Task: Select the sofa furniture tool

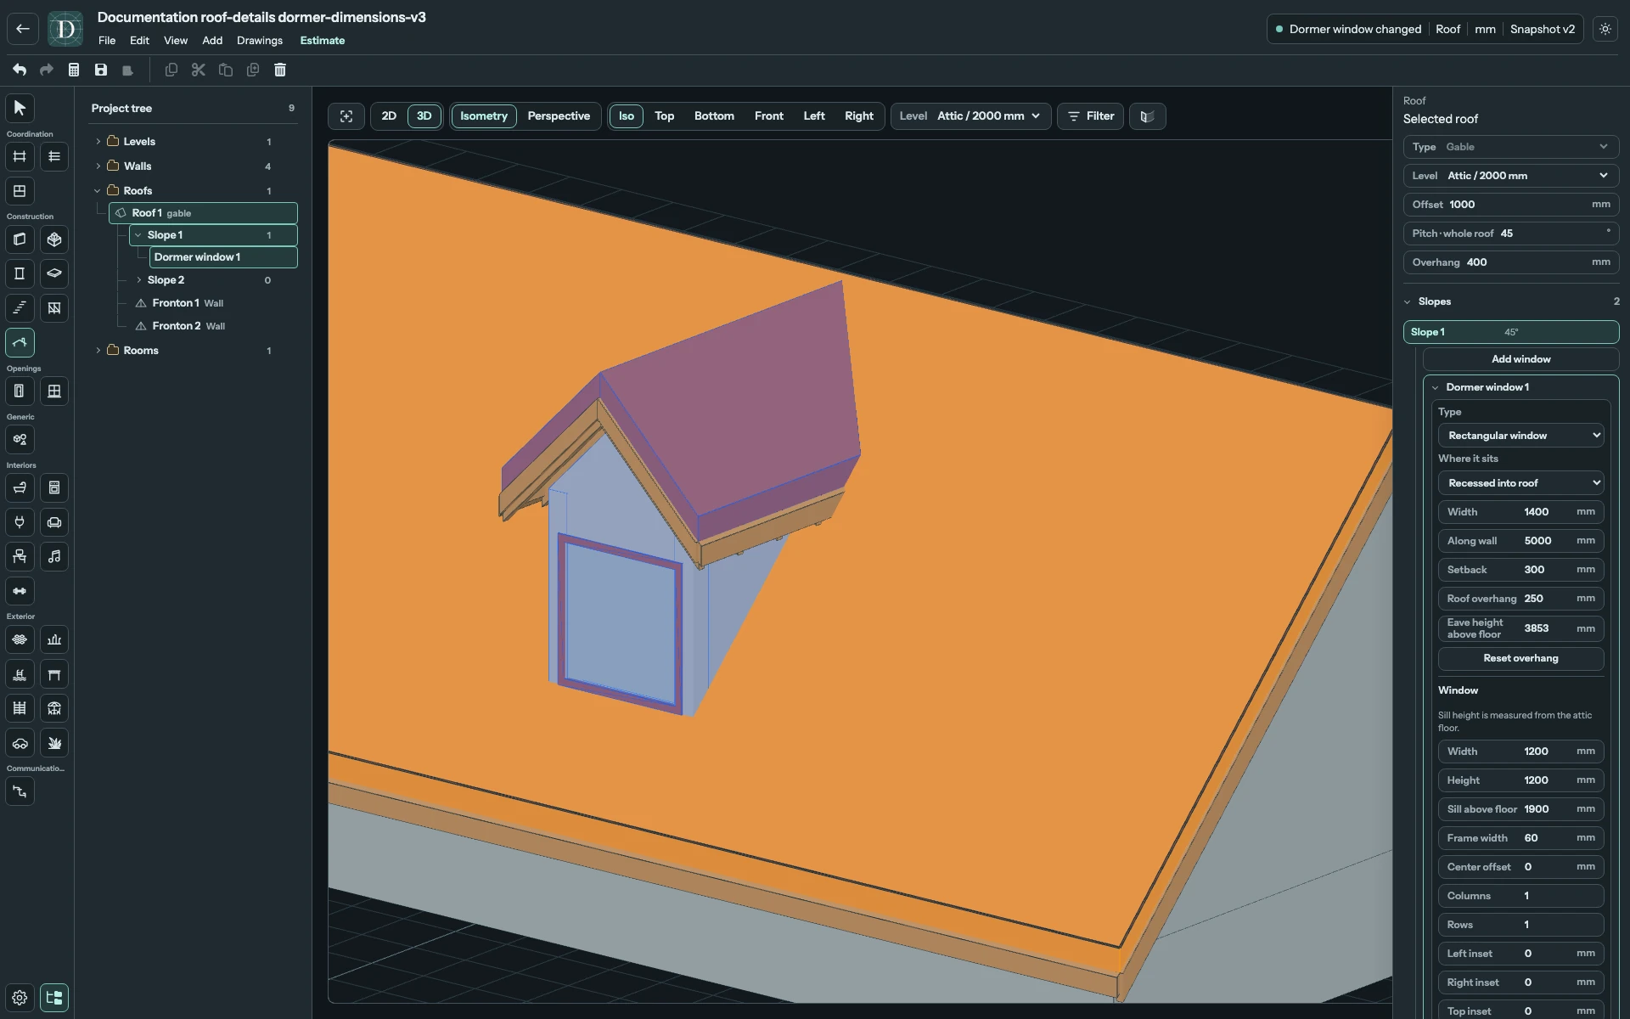Action: [54, 522]
